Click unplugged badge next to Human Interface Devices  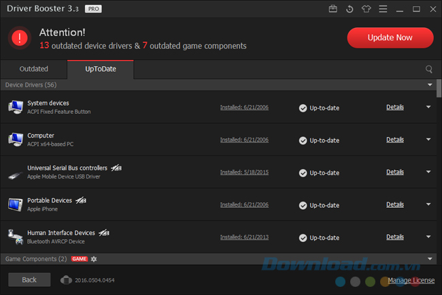pos(104,233)
